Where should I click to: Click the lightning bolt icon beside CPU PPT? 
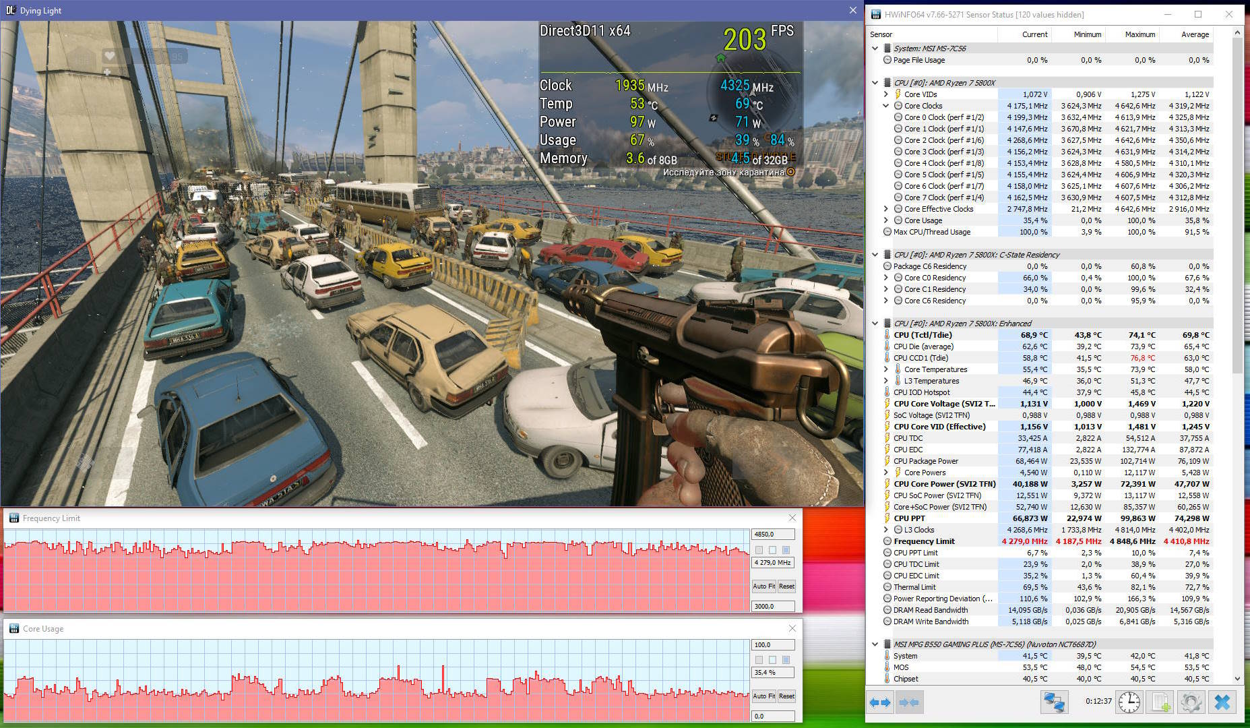[x=887, y=518]
